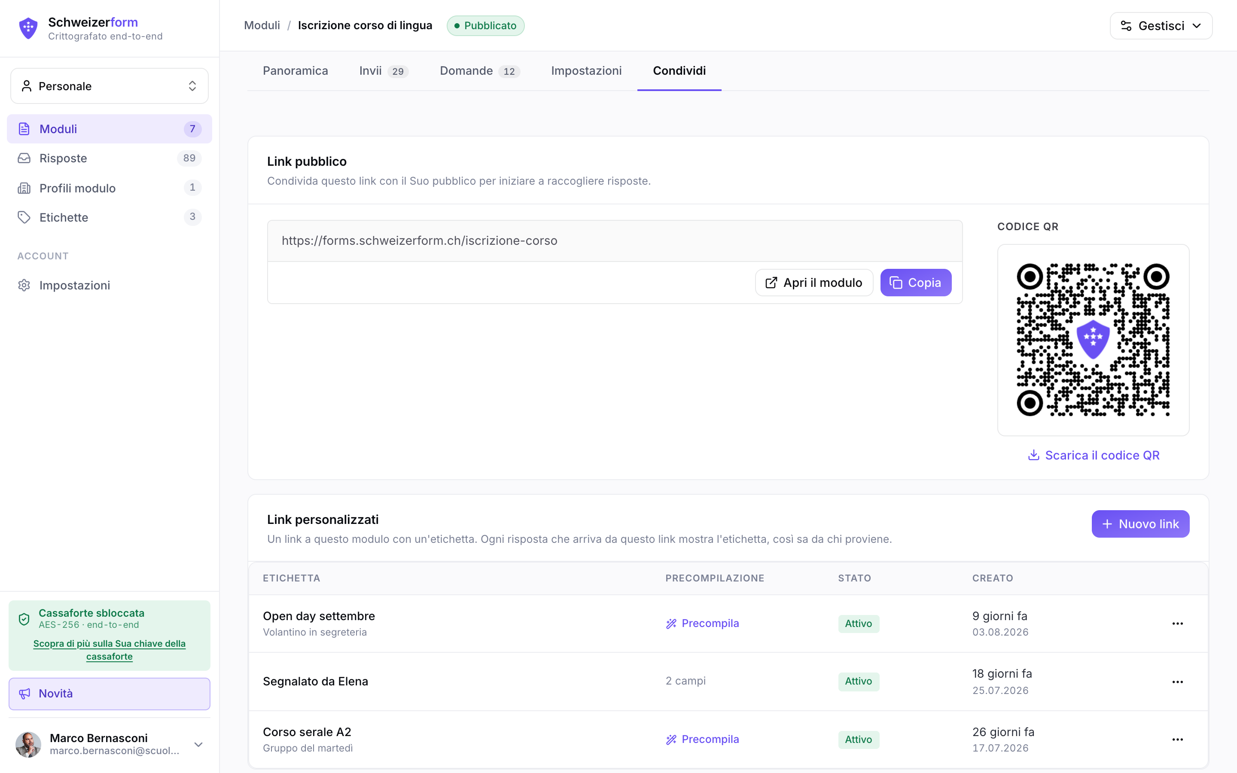Copy the public link with Copia
The width and height of the screenshot is (1237, 773).
tap(915, 283)
